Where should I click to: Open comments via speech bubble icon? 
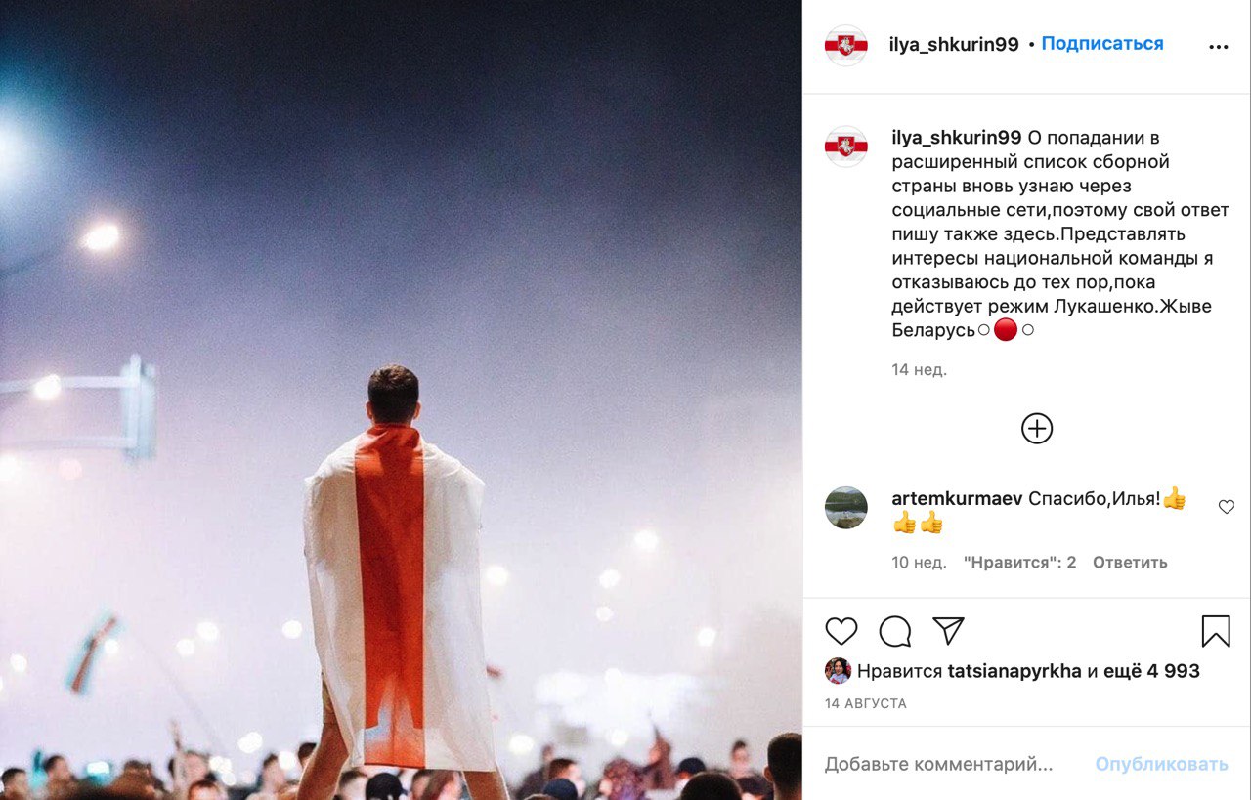coord(894,631)
